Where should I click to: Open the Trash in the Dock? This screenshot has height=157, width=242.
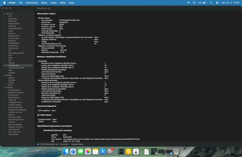tap(176, 152)
